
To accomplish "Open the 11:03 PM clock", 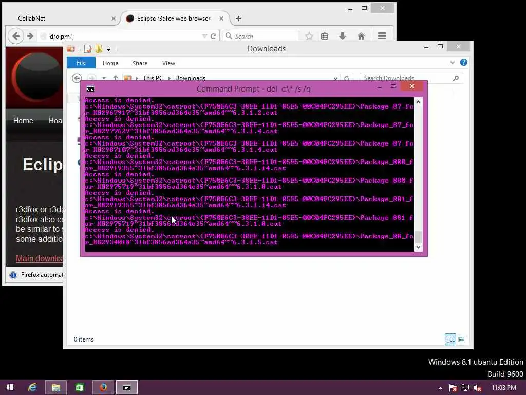I will (504, 388).
